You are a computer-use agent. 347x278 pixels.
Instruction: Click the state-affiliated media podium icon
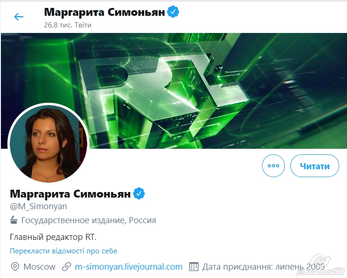tap(14, 220)
